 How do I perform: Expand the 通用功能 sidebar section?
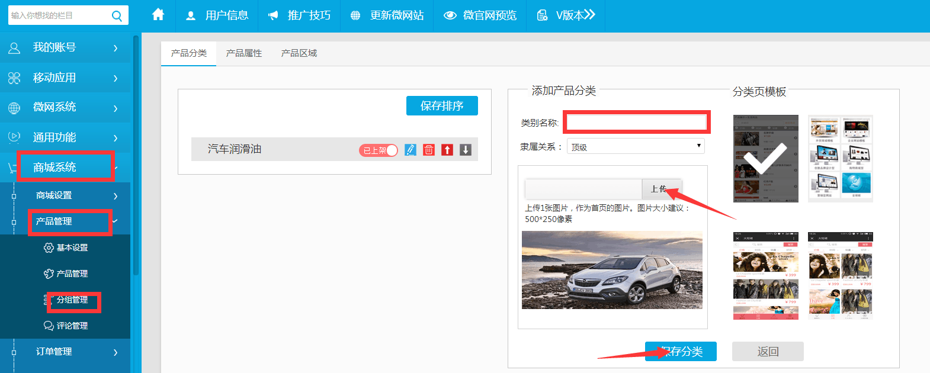pyautogui.click(x=65, y=137)
